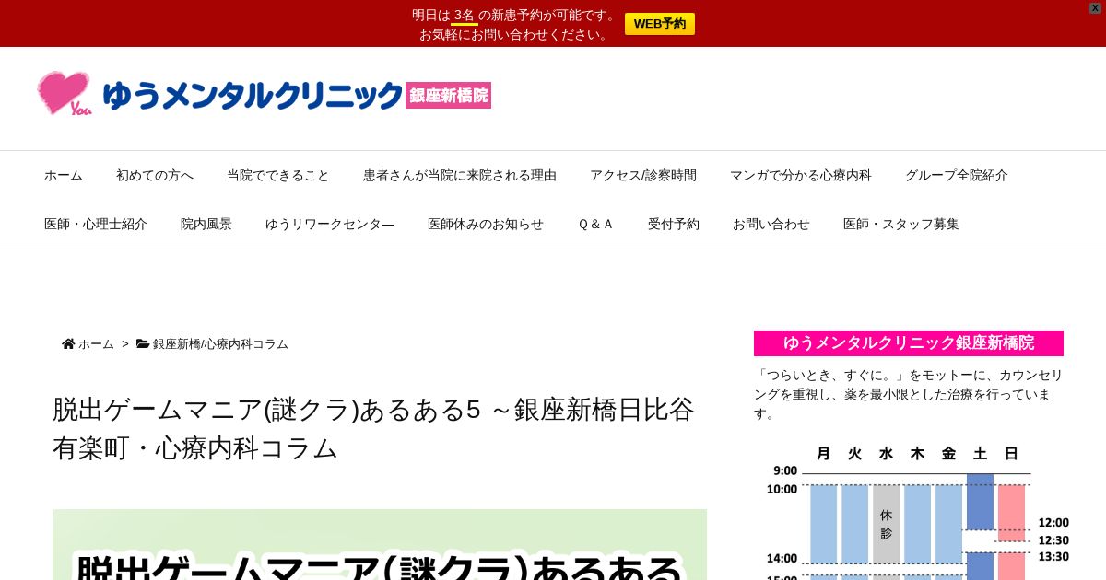1106x580 pixels.
Task: Click the pink 銀座新橋院 badge
Action: point(448,95)
